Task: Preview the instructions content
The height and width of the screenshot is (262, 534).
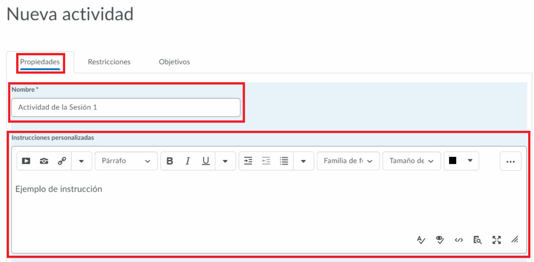Action: 477,240
